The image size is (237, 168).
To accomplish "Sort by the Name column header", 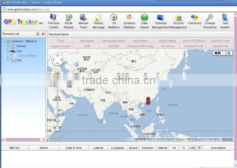I will point(44,148).
